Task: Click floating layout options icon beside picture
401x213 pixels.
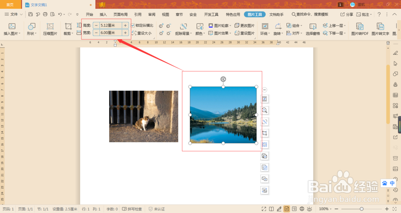Action: pos(264,99)
